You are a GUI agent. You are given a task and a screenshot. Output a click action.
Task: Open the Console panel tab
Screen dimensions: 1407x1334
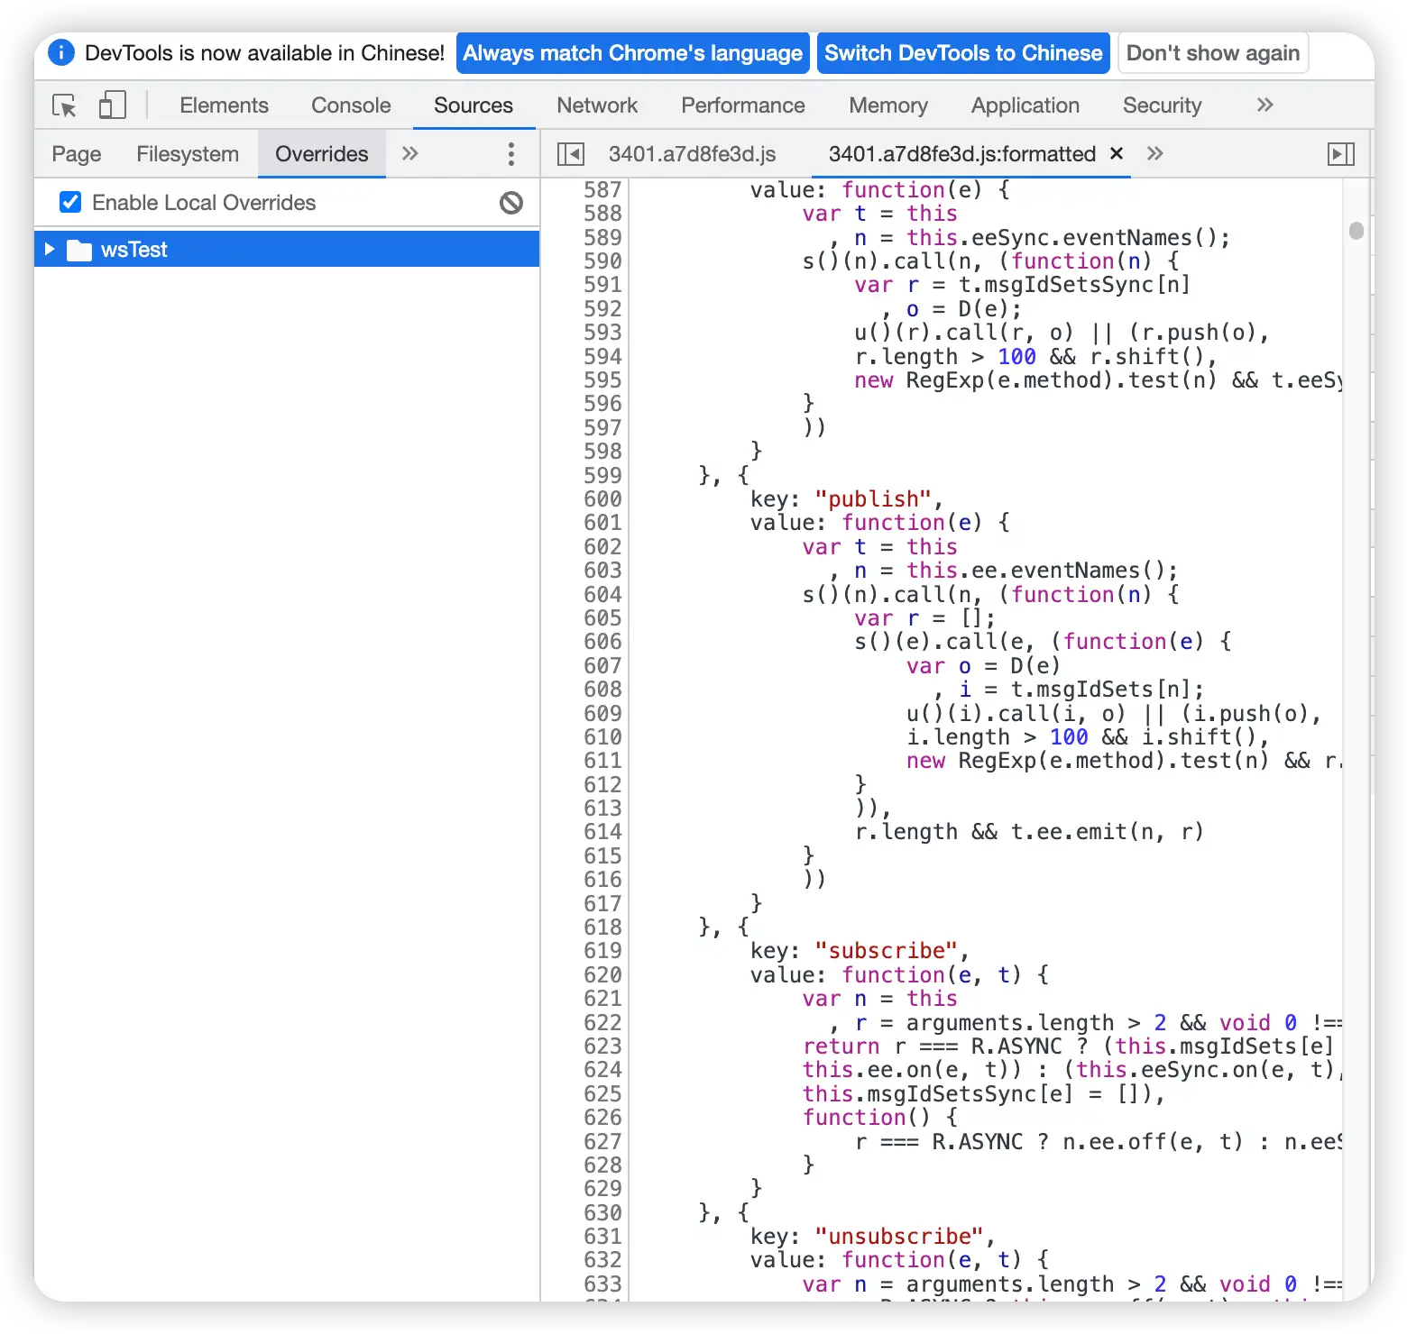(x=351, y=105)
